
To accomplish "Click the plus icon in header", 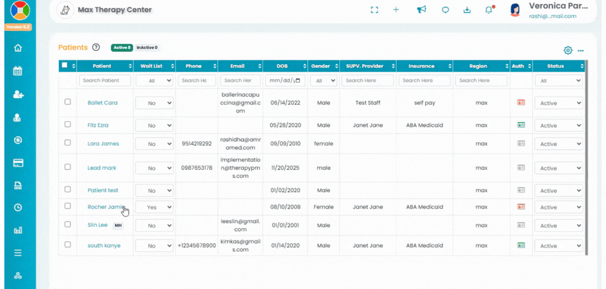I will pos(395,10).
